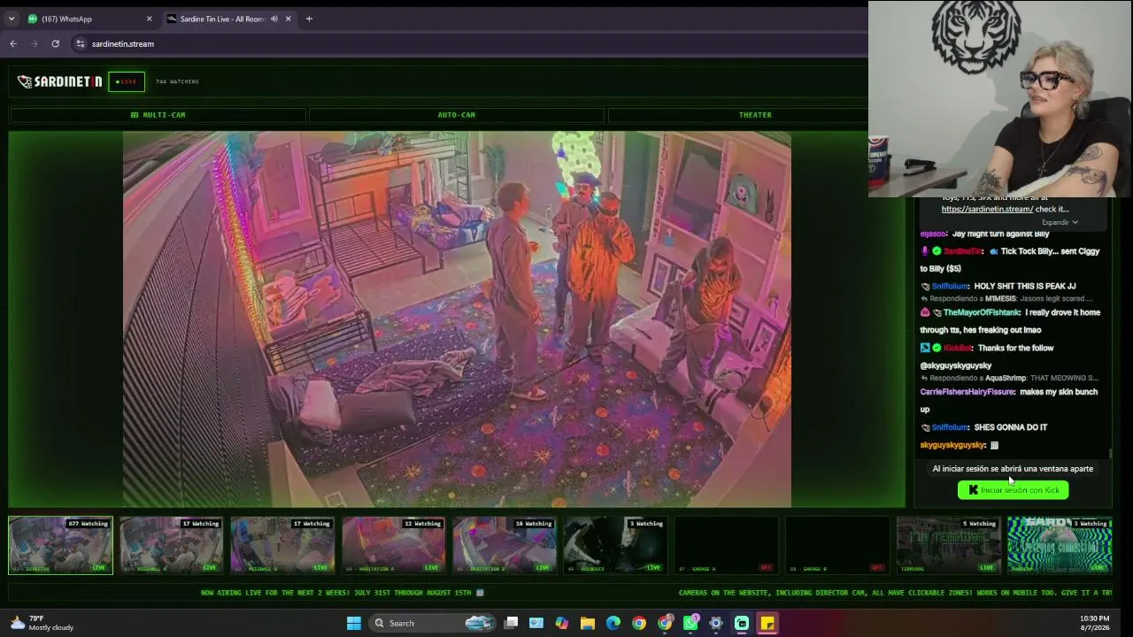
Task: Reload the sardinetin.stream page
Action: [55, 43]
